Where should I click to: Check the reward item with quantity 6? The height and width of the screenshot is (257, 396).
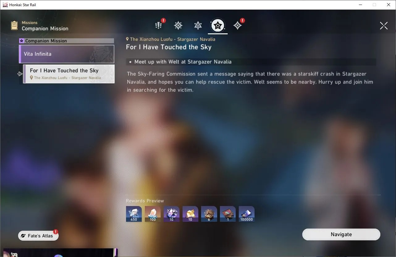(x=209, y=214)
